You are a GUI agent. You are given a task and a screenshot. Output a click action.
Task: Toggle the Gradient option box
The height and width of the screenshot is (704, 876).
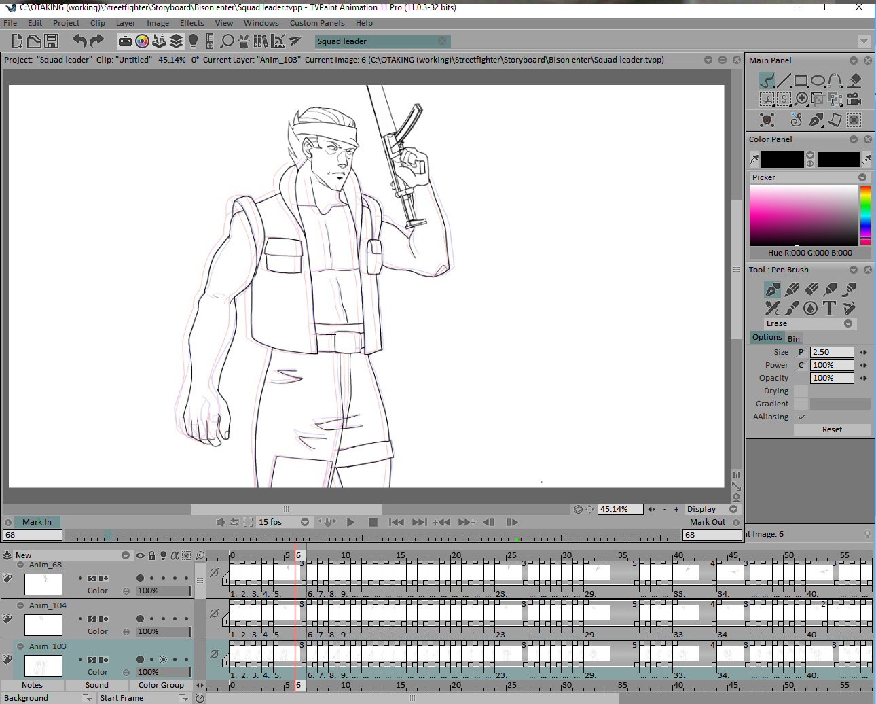point(801,404)
